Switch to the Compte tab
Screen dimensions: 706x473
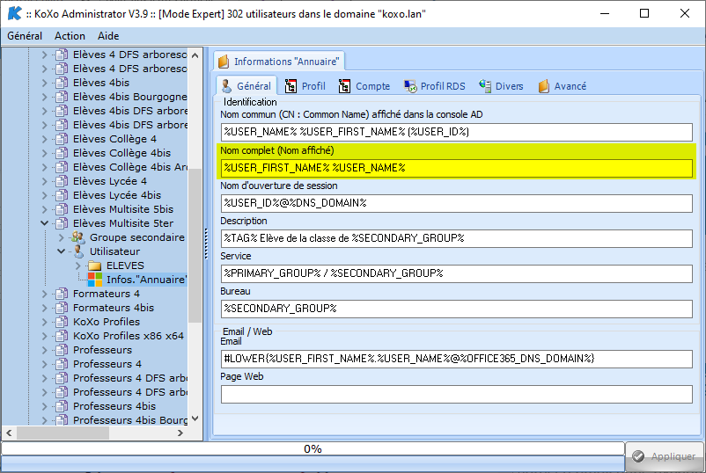click(364, 86)
